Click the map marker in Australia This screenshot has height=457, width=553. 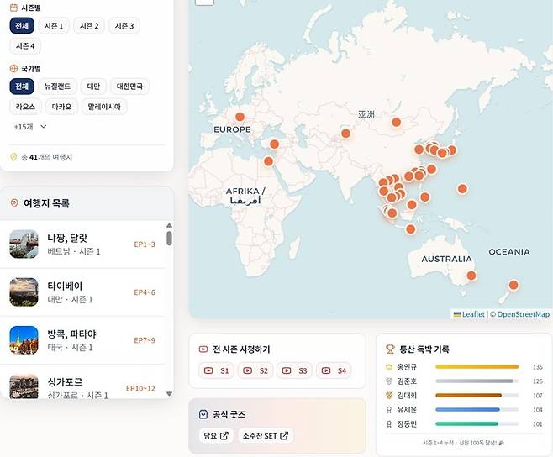pyautogui.click(x=471, y=276)
